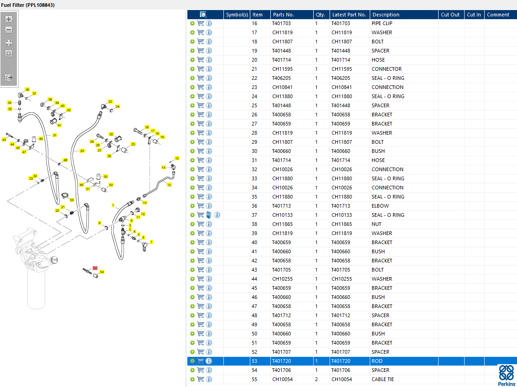Select description ELBOW row

coord(380,206)
